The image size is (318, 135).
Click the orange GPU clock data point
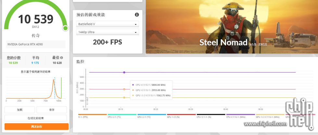pyautogui.click(x=124, y=89)
